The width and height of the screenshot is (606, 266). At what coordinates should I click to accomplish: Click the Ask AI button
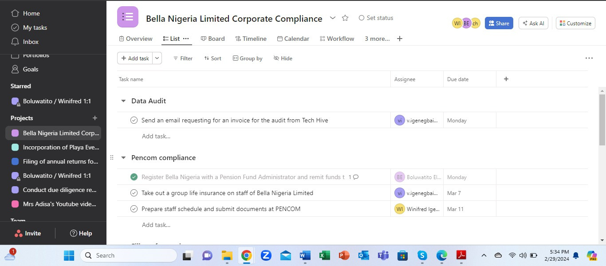(x=534, y=23)
